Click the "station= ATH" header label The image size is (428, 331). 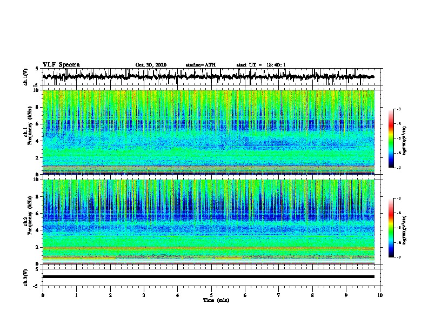pos(200,65)
